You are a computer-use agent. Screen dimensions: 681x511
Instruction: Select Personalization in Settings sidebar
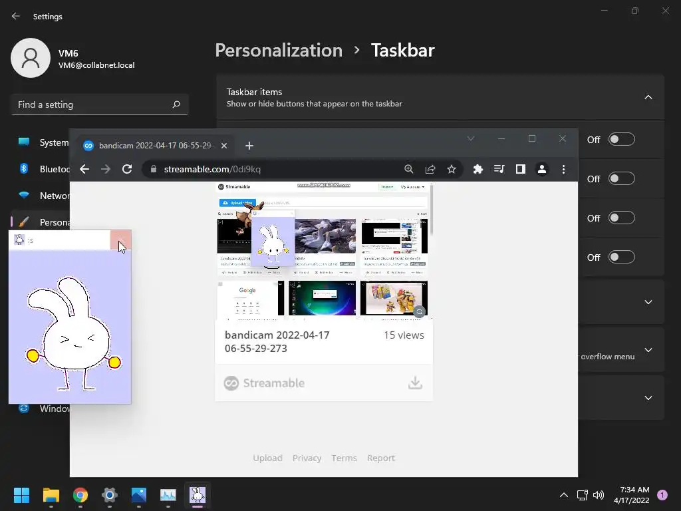coord(41,222)
